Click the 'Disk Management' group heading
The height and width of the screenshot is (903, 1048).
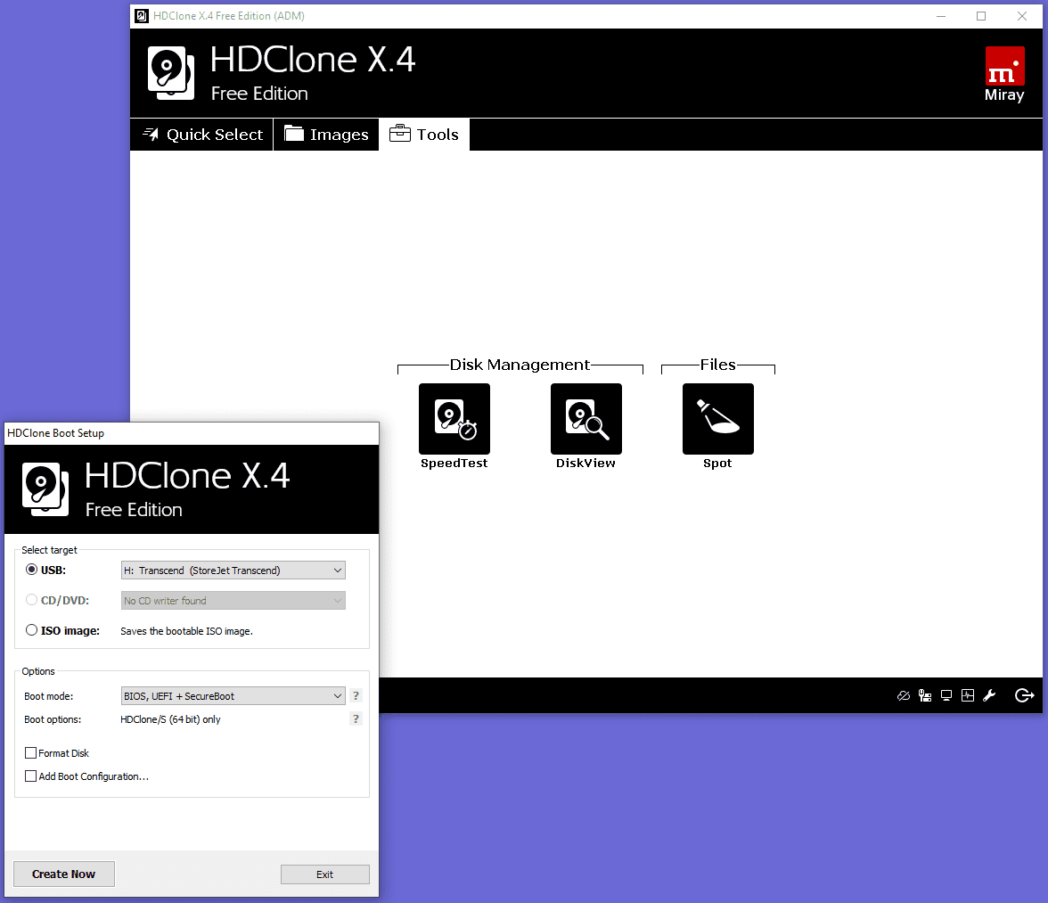pyautogui.click(x=520, y=365)
